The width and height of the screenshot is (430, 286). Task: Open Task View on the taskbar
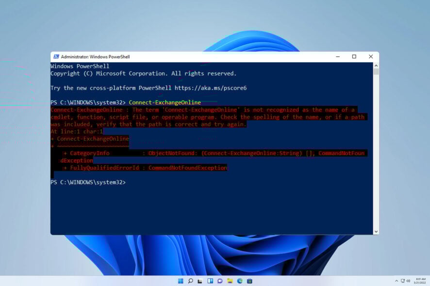click(x=200, y=281)
